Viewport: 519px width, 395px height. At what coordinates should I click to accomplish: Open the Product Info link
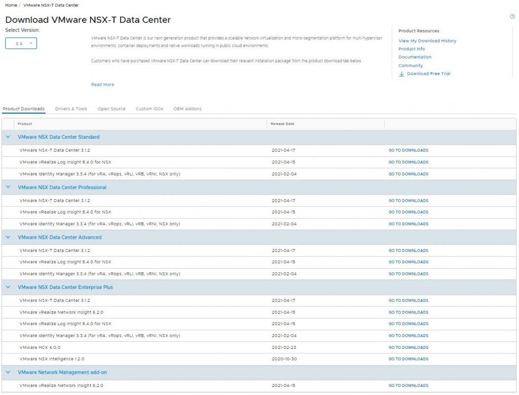click(x=412, y=49)
